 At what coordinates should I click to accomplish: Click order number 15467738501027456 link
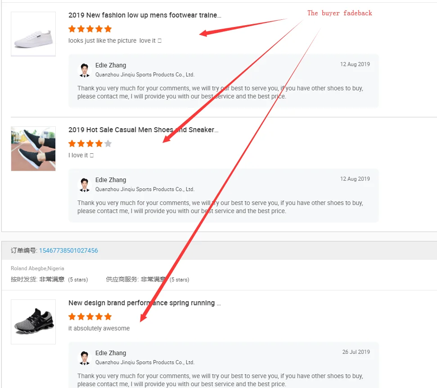pos(68,250)
